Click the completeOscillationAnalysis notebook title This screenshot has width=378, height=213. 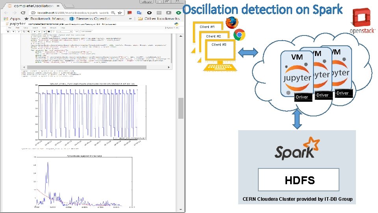46,24
